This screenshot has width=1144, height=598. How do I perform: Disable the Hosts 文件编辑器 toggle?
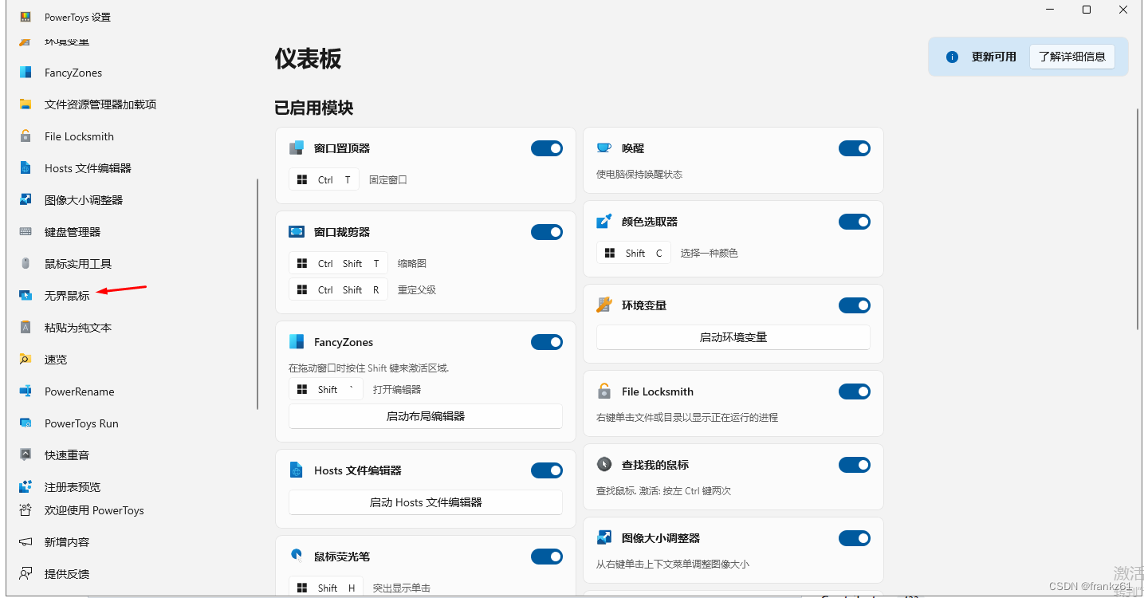(547, 470)
